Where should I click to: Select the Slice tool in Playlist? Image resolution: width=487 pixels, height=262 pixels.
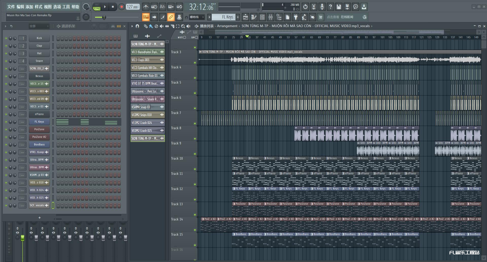[172, 26]
